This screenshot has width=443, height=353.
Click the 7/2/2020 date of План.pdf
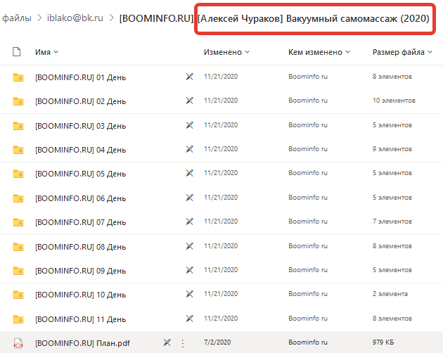point(217,342)
